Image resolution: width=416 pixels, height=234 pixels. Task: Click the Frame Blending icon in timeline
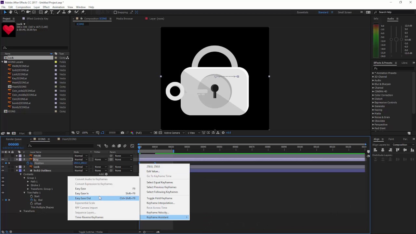[119, 146]
